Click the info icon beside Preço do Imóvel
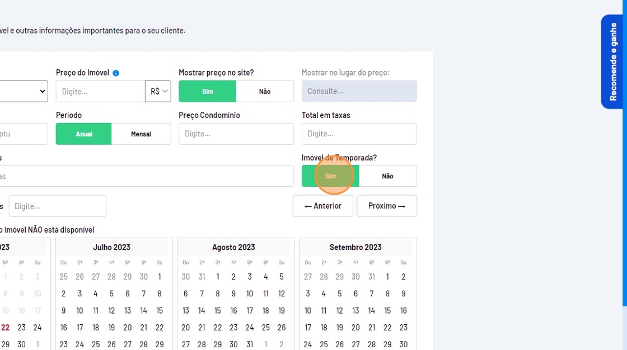This screenshot has height=350, width=627. click(116, 73)
